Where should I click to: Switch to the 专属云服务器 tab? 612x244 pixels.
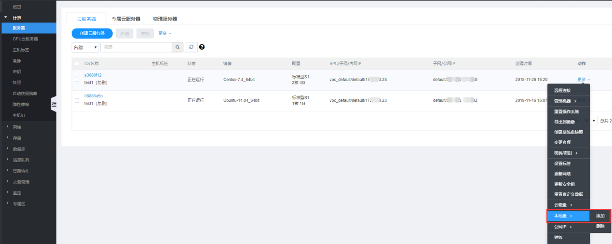coord(126,19)
